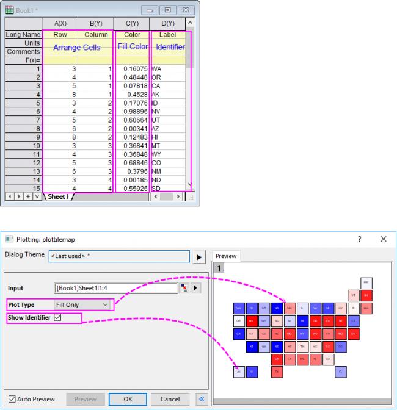Image resolution: width=397 pixels, height=410 pixels.
Task: Disable the Auto Preview checkbox
Action: point(12,399)
